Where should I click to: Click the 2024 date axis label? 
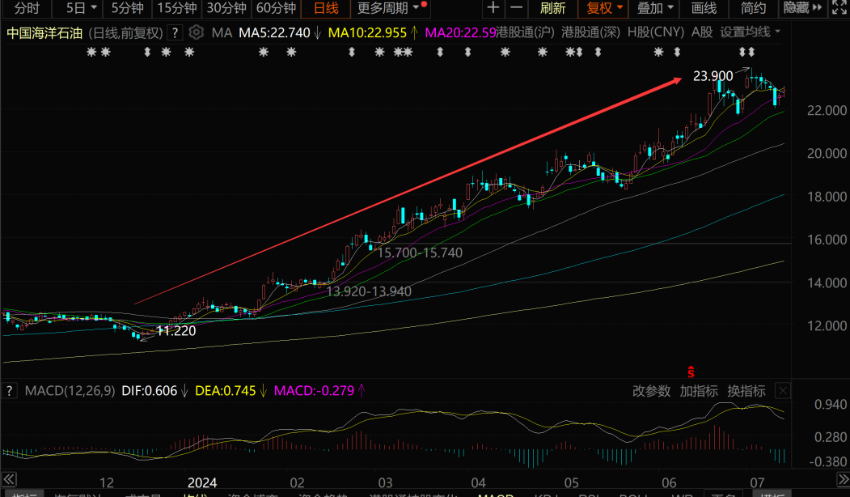[202, 482]
